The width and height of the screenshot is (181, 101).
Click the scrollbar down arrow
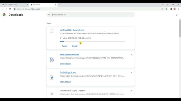pos(180,97)
